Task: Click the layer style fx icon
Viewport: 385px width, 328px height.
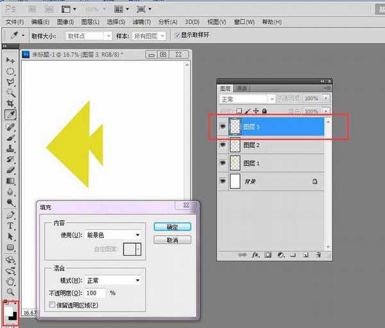Action: [255, 255]
